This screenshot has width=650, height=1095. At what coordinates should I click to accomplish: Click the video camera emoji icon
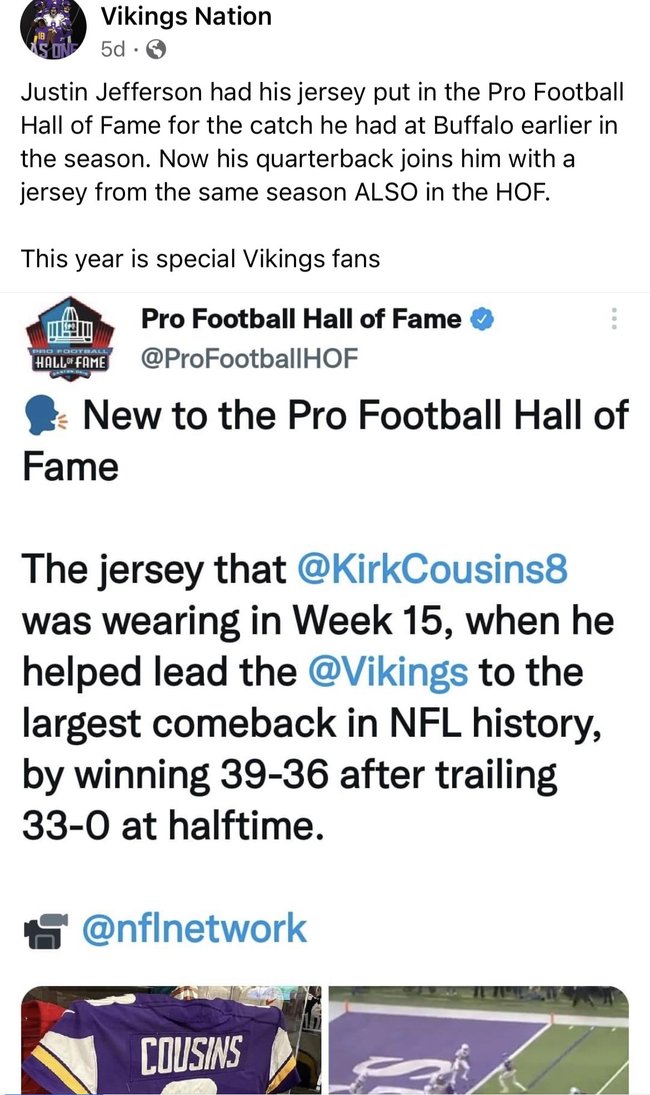pyautogui.click(x=45, y=929)
